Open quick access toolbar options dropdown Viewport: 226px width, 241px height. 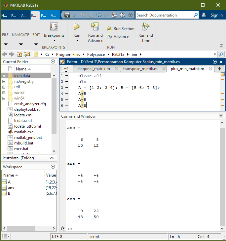click(x=131, y=15)
